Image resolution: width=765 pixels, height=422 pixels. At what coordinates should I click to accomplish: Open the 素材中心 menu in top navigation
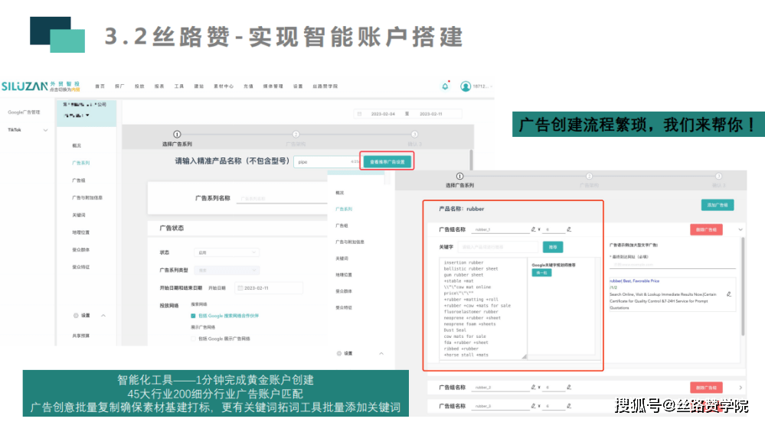pos(224,86)
